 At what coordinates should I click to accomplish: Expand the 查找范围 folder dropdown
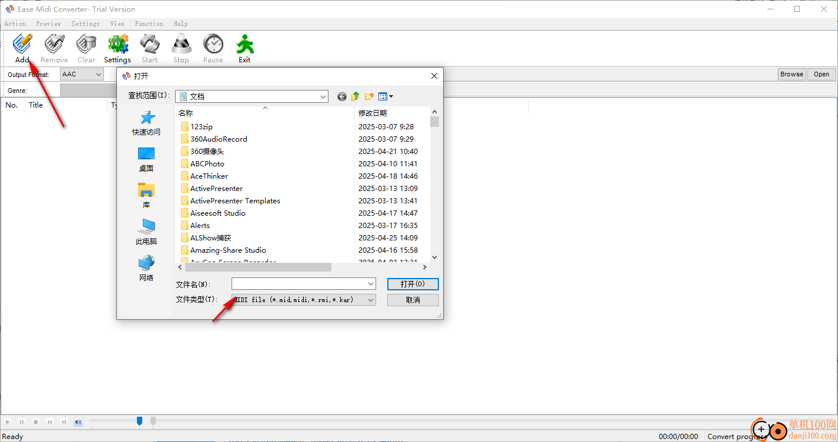click(x=323, y=96)
